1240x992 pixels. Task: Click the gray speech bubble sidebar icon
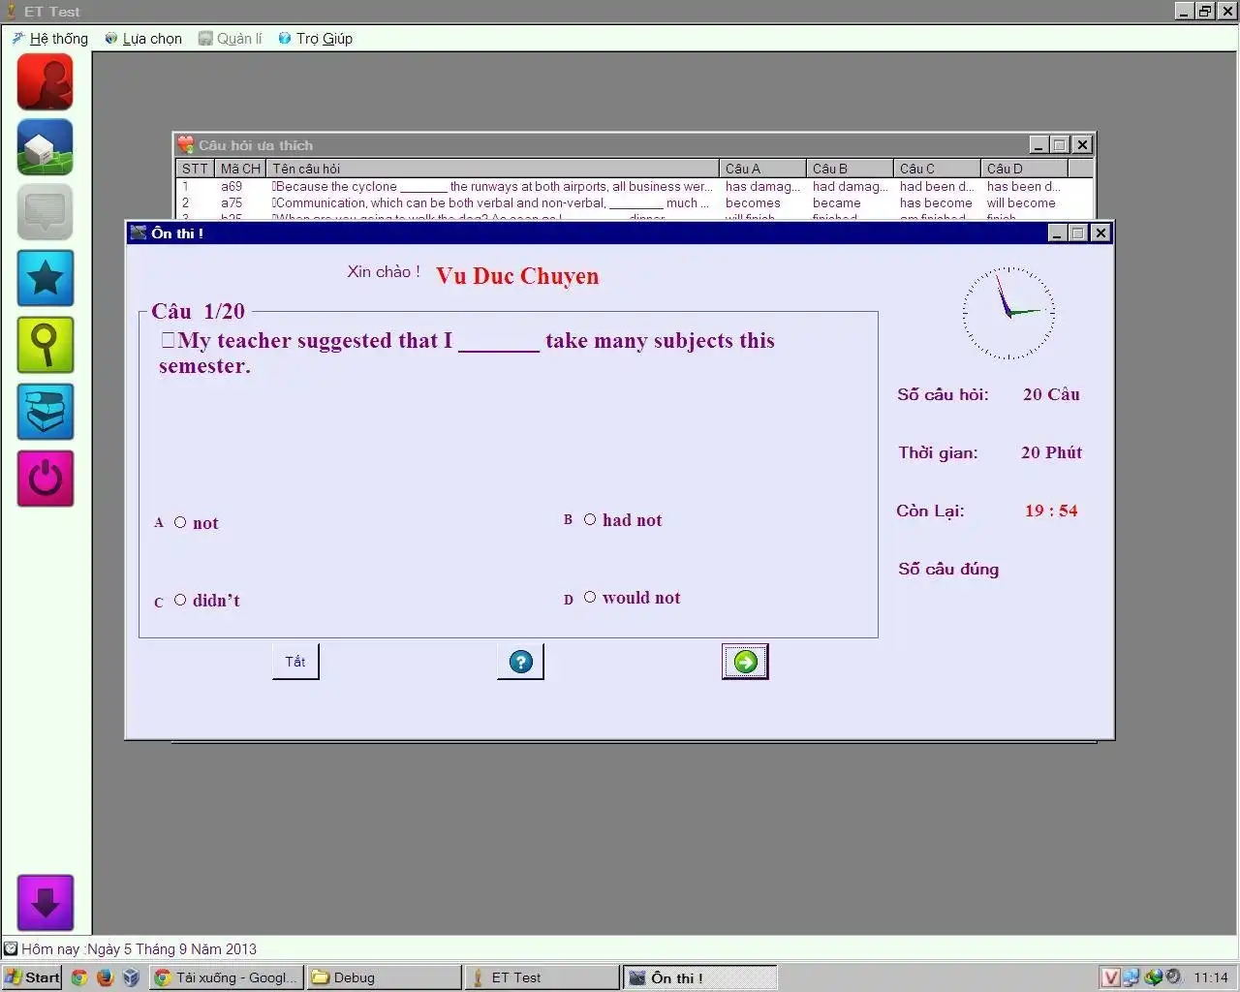pyautogui.click(x=45, y=212)
